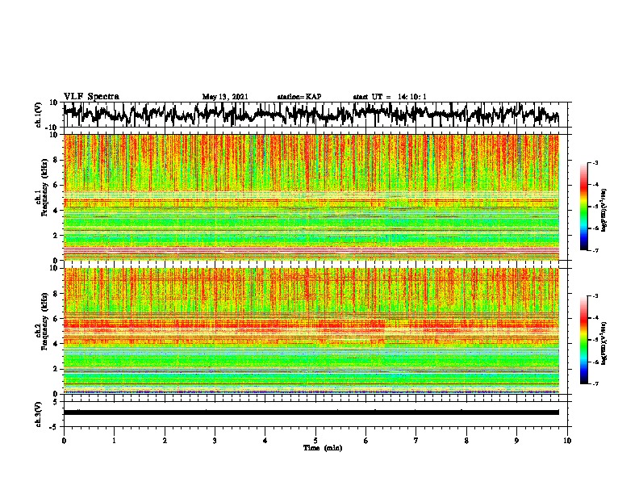The width and height of the screenshot is (639, 494).
Task: Click the "-5" tick on the ch.3(V) axis
Action: [x=55, y=427]
